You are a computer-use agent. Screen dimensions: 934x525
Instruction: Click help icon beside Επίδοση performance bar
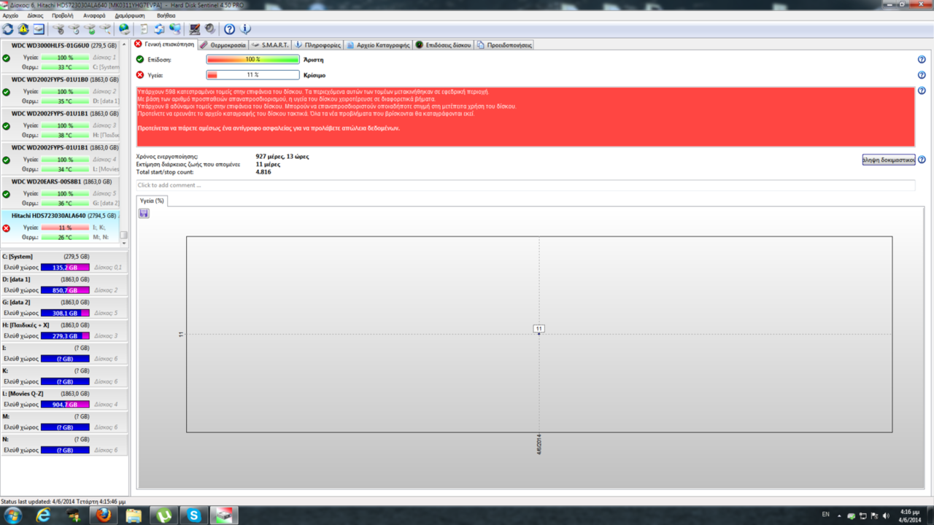922,60
